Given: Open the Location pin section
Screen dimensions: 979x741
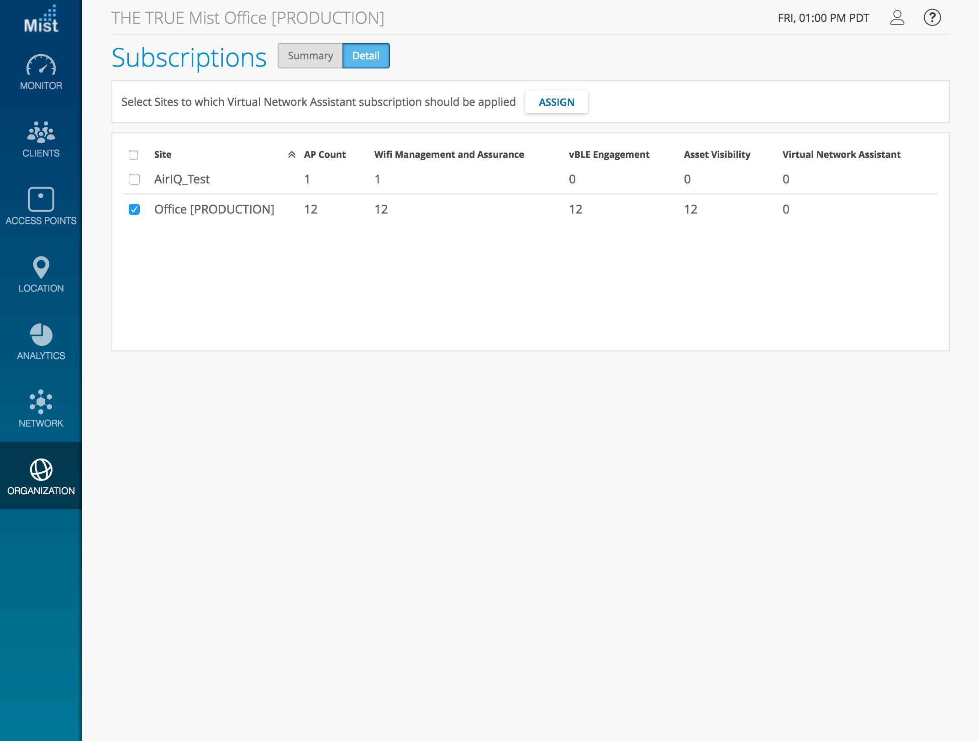Looking at the screenshot, I should [41, 274].
